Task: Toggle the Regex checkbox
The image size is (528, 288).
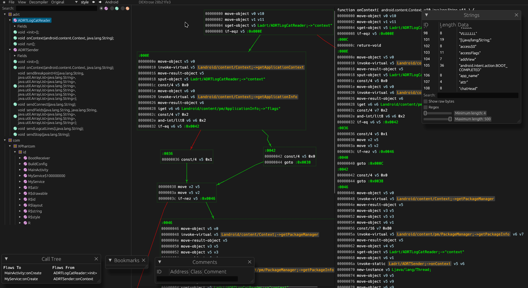Action: pyautogui.click(x=426, y=107)
